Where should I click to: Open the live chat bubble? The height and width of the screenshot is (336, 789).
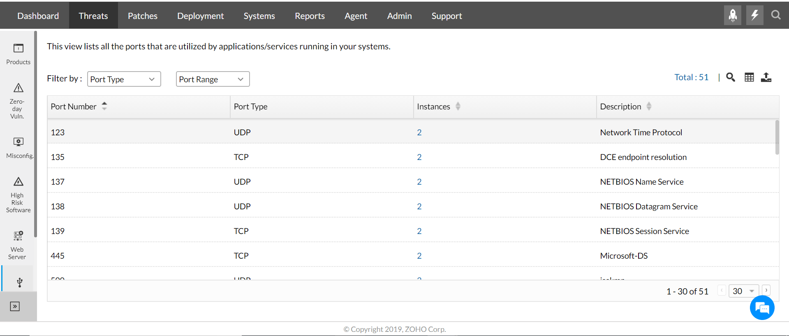[762, 308]
